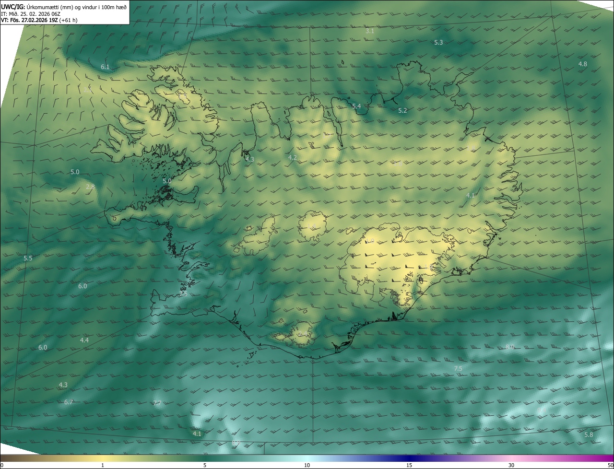The image size is (614, 469).
Task: Click the map value label 5.3
Action: (438, 42)
